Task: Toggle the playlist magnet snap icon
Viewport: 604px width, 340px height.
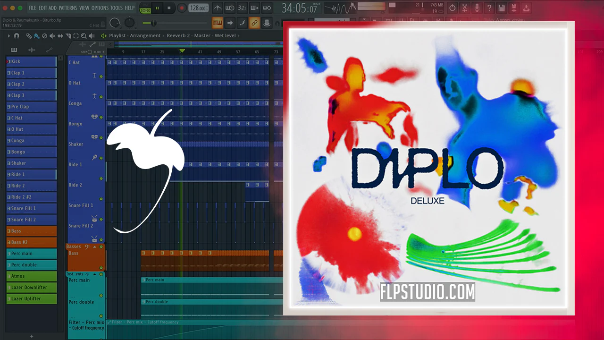Action: tap(17, 36)
